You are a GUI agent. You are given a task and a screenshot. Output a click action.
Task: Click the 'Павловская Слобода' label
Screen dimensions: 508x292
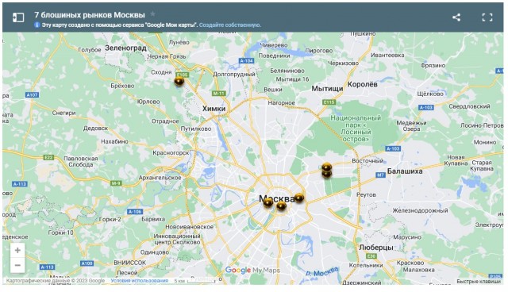pos(81,162)
